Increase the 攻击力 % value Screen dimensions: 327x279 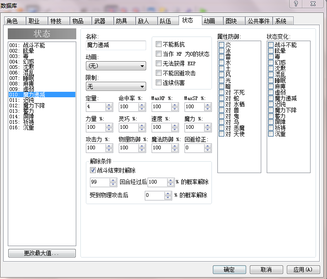(x=109, y=146)
